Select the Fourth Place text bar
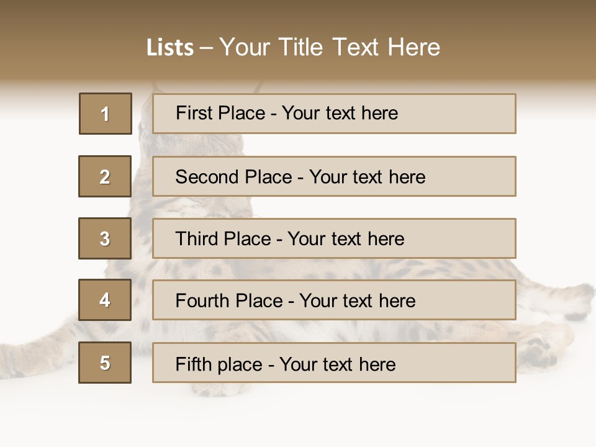Viewport: 596px width, 447px height. coord(334,300)
